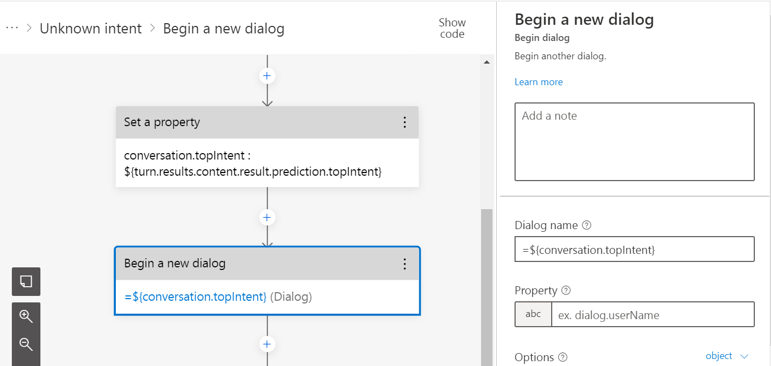Click inside the Add a note text box

coord(634,140)
